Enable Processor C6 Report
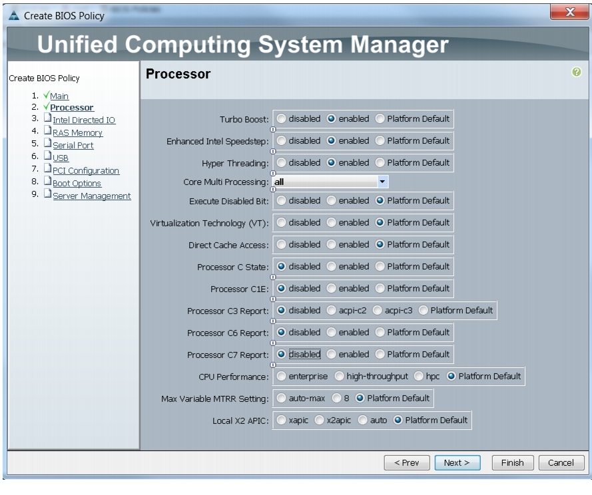Screen dimensions: 592x495 click(331, 332)
